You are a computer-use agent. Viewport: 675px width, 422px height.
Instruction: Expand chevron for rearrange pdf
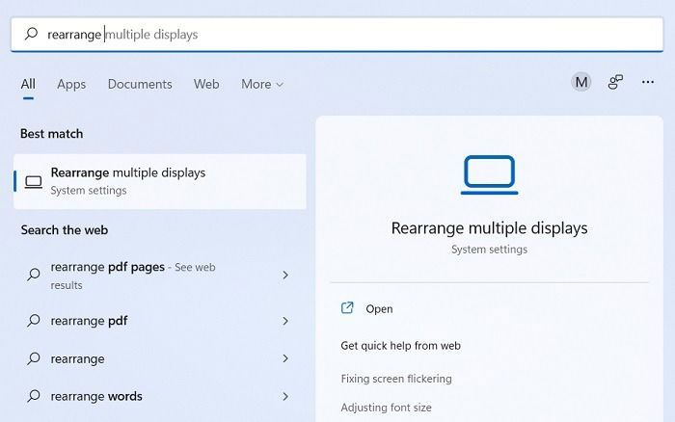(x=285, y=321)
